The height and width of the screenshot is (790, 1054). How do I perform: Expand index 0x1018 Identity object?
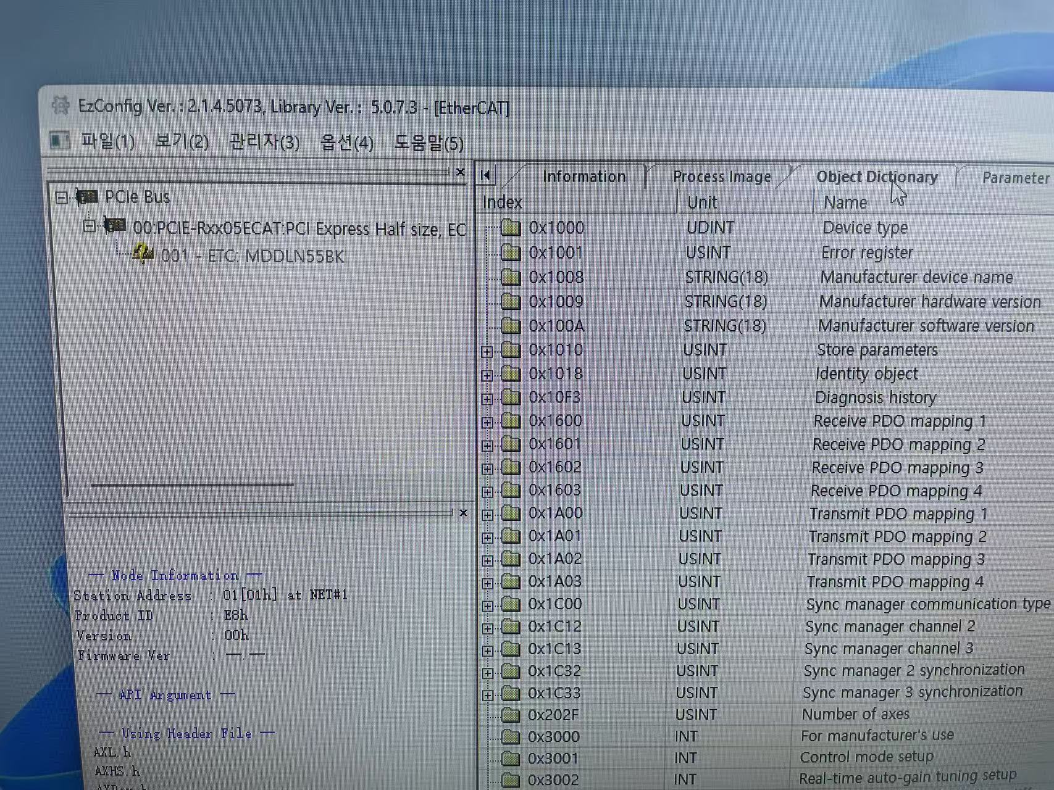487,375
